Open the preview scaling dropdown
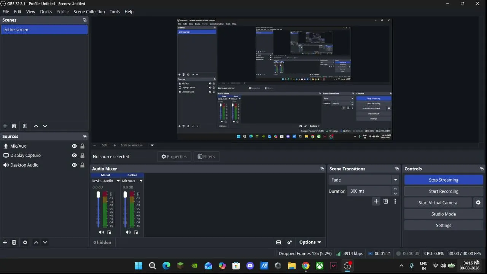 click(152, 145)
